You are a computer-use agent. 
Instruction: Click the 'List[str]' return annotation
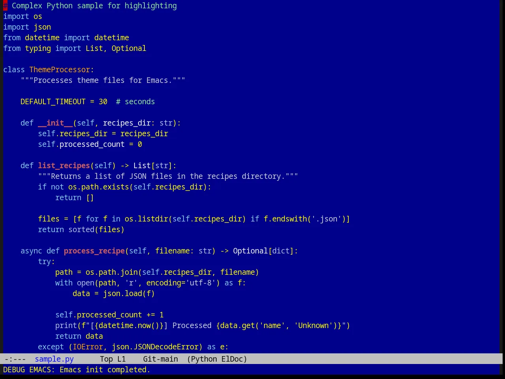(153, 165)
